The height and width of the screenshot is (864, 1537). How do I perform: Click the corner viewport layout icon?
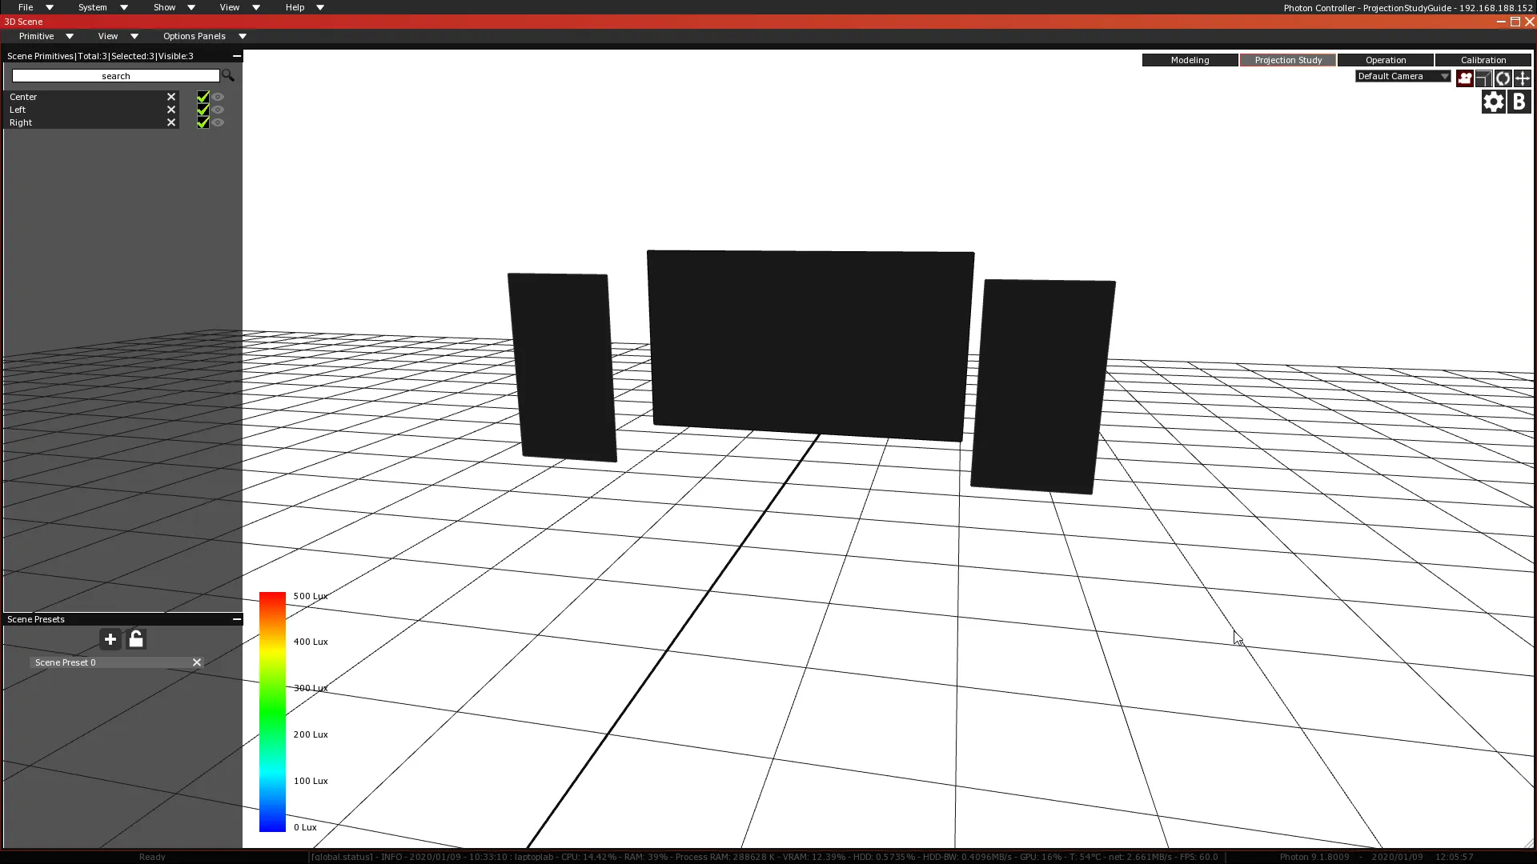pos(1483,78)
